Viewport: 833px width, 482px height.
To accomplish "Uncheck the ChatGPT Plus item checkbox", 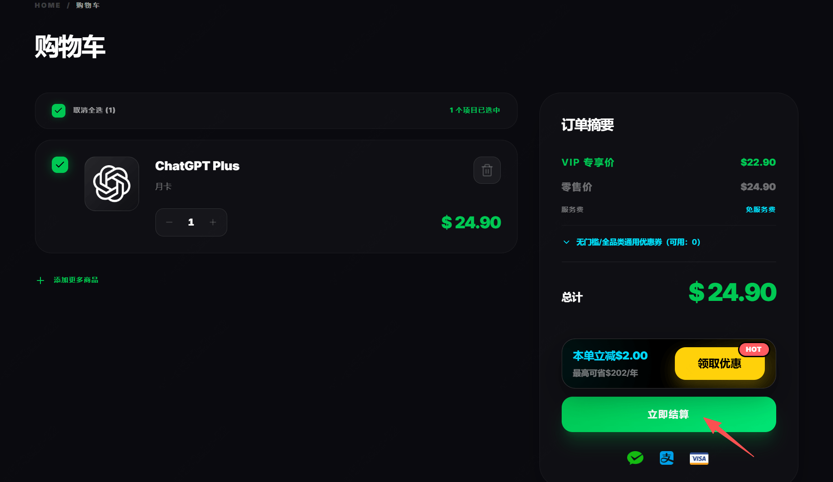I will coord(60,165).
